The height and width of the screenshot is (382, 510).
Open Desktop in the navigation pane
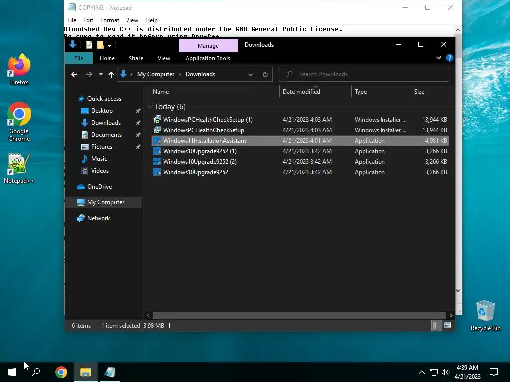[102, 111]
